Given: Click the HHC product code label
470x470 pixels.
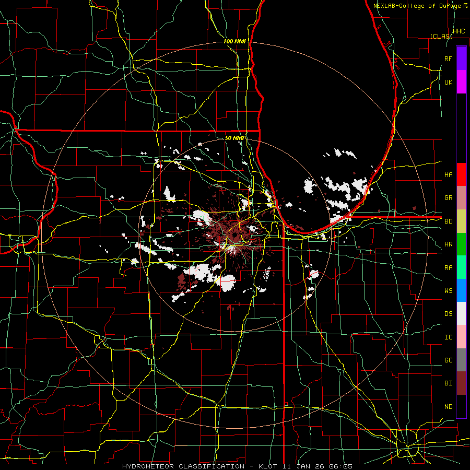Looking at the screenshot, I should point(459,31).
